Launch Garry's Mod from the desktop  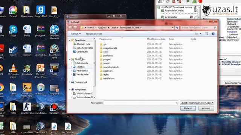[41, 12]
